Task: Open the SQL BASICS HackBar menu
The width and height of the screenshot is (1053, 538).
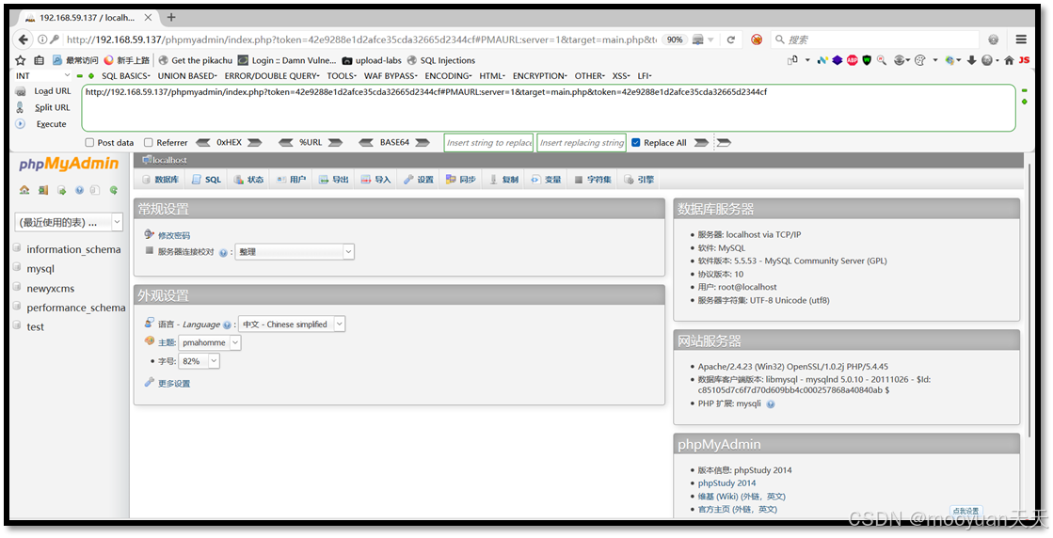Action: point(125,76)
